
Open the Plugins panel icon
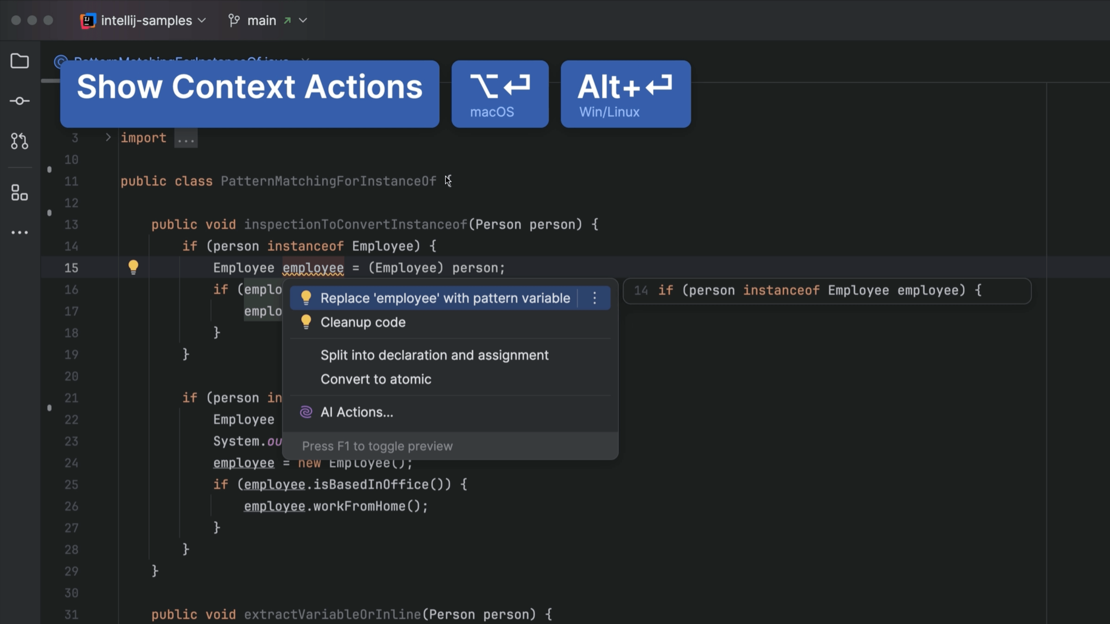click(20, 193)
